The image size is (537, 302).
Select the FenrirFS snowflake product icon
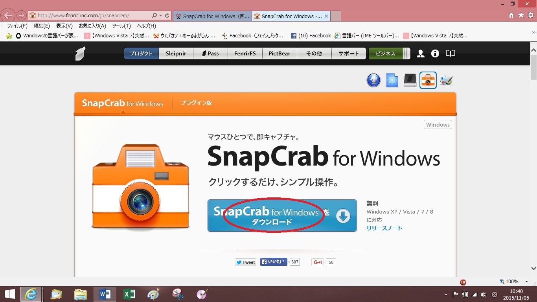(x=392, y=80)
